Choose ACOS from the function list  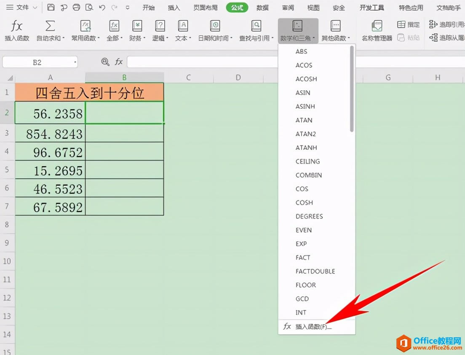tap(304, 65)
